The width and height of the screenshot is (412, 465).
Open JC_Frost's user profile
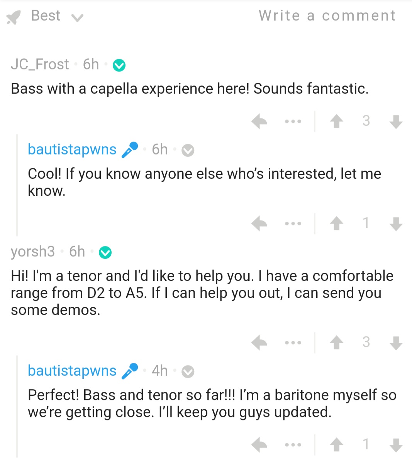pyautogui.click(x=40, y=64)
